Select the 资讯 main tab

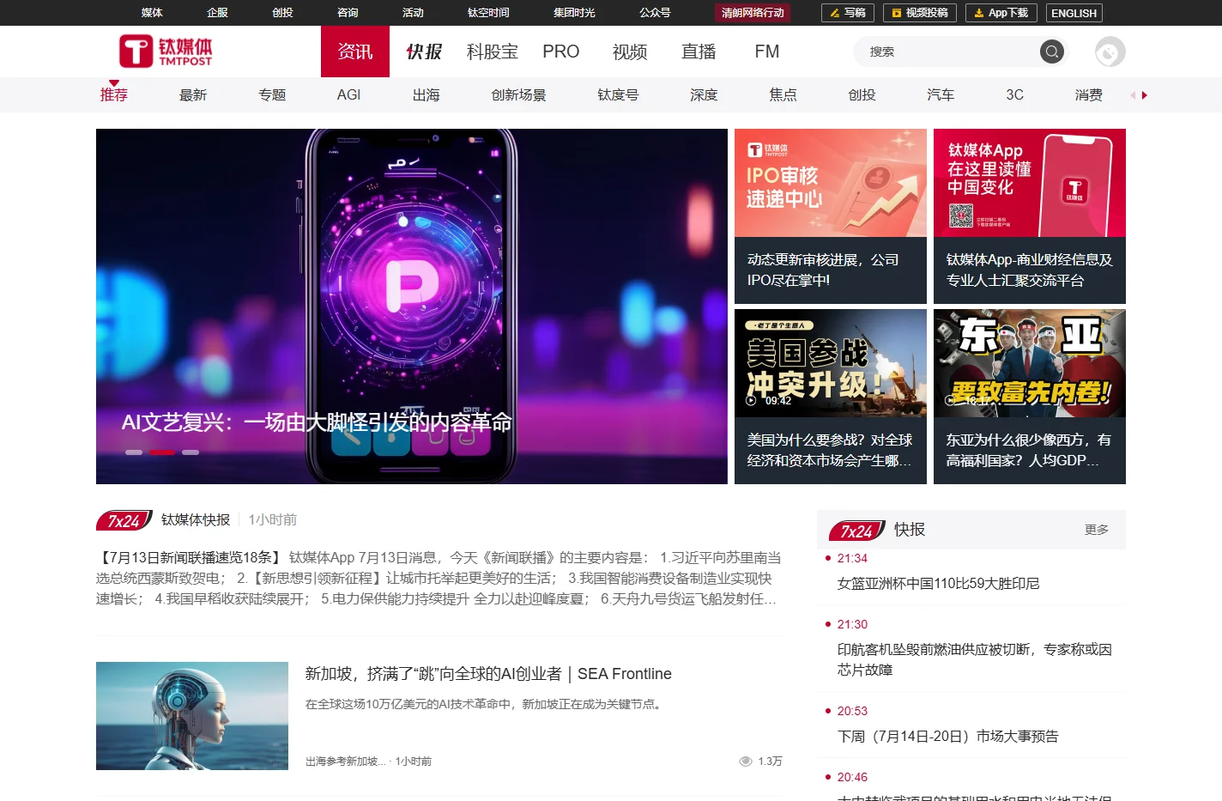pyautogui.click(x=355, y=52)
